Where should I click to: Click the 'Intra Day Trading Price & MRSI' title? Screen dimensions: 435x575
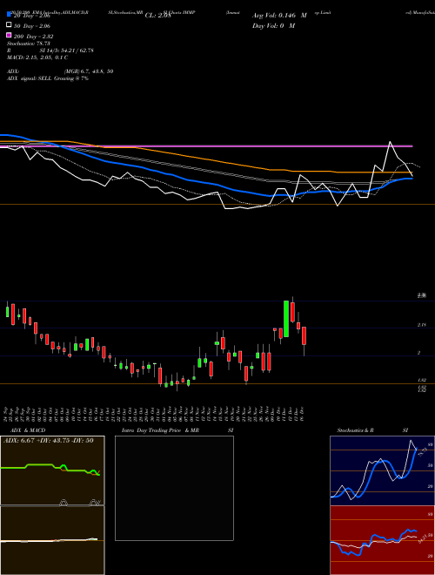[x=177, y=430]
